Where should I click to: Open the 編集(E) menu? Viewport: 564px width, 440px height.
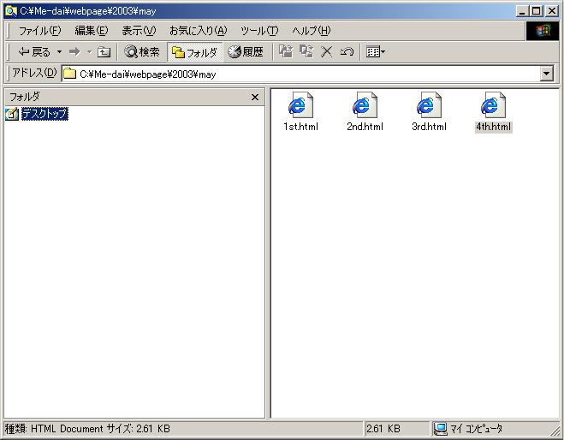tap(92, 31)
